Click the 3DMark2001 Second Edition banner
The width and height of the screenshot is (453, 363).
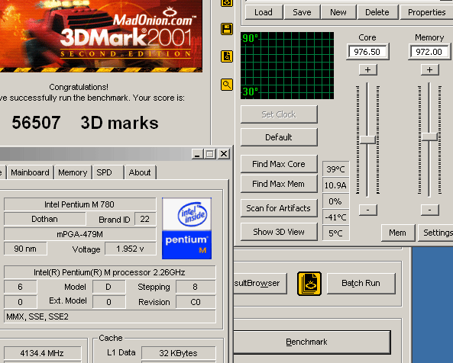tap(101, 36)
